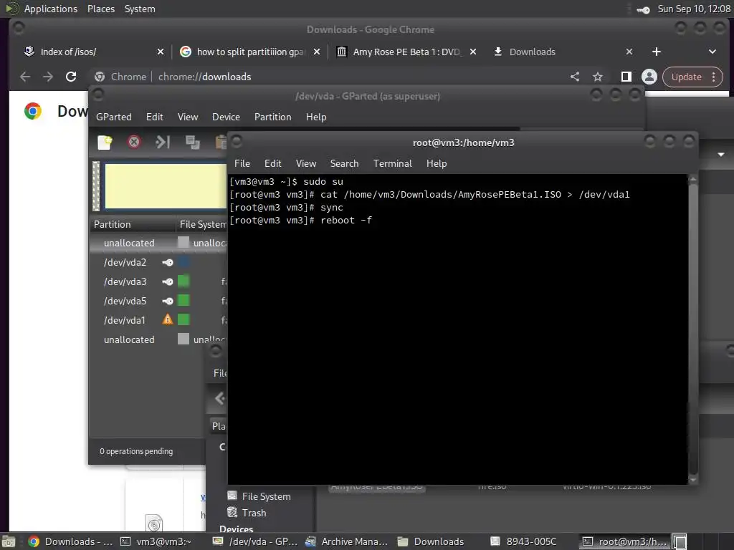This screenshot has height=550, width=734.
Task: Open the terminal's View menu
Action: [x=305, y=164]
